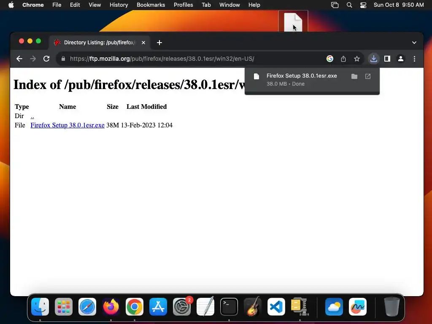
Task: Click the '38M' file size cell
Action: coord(113,125)
